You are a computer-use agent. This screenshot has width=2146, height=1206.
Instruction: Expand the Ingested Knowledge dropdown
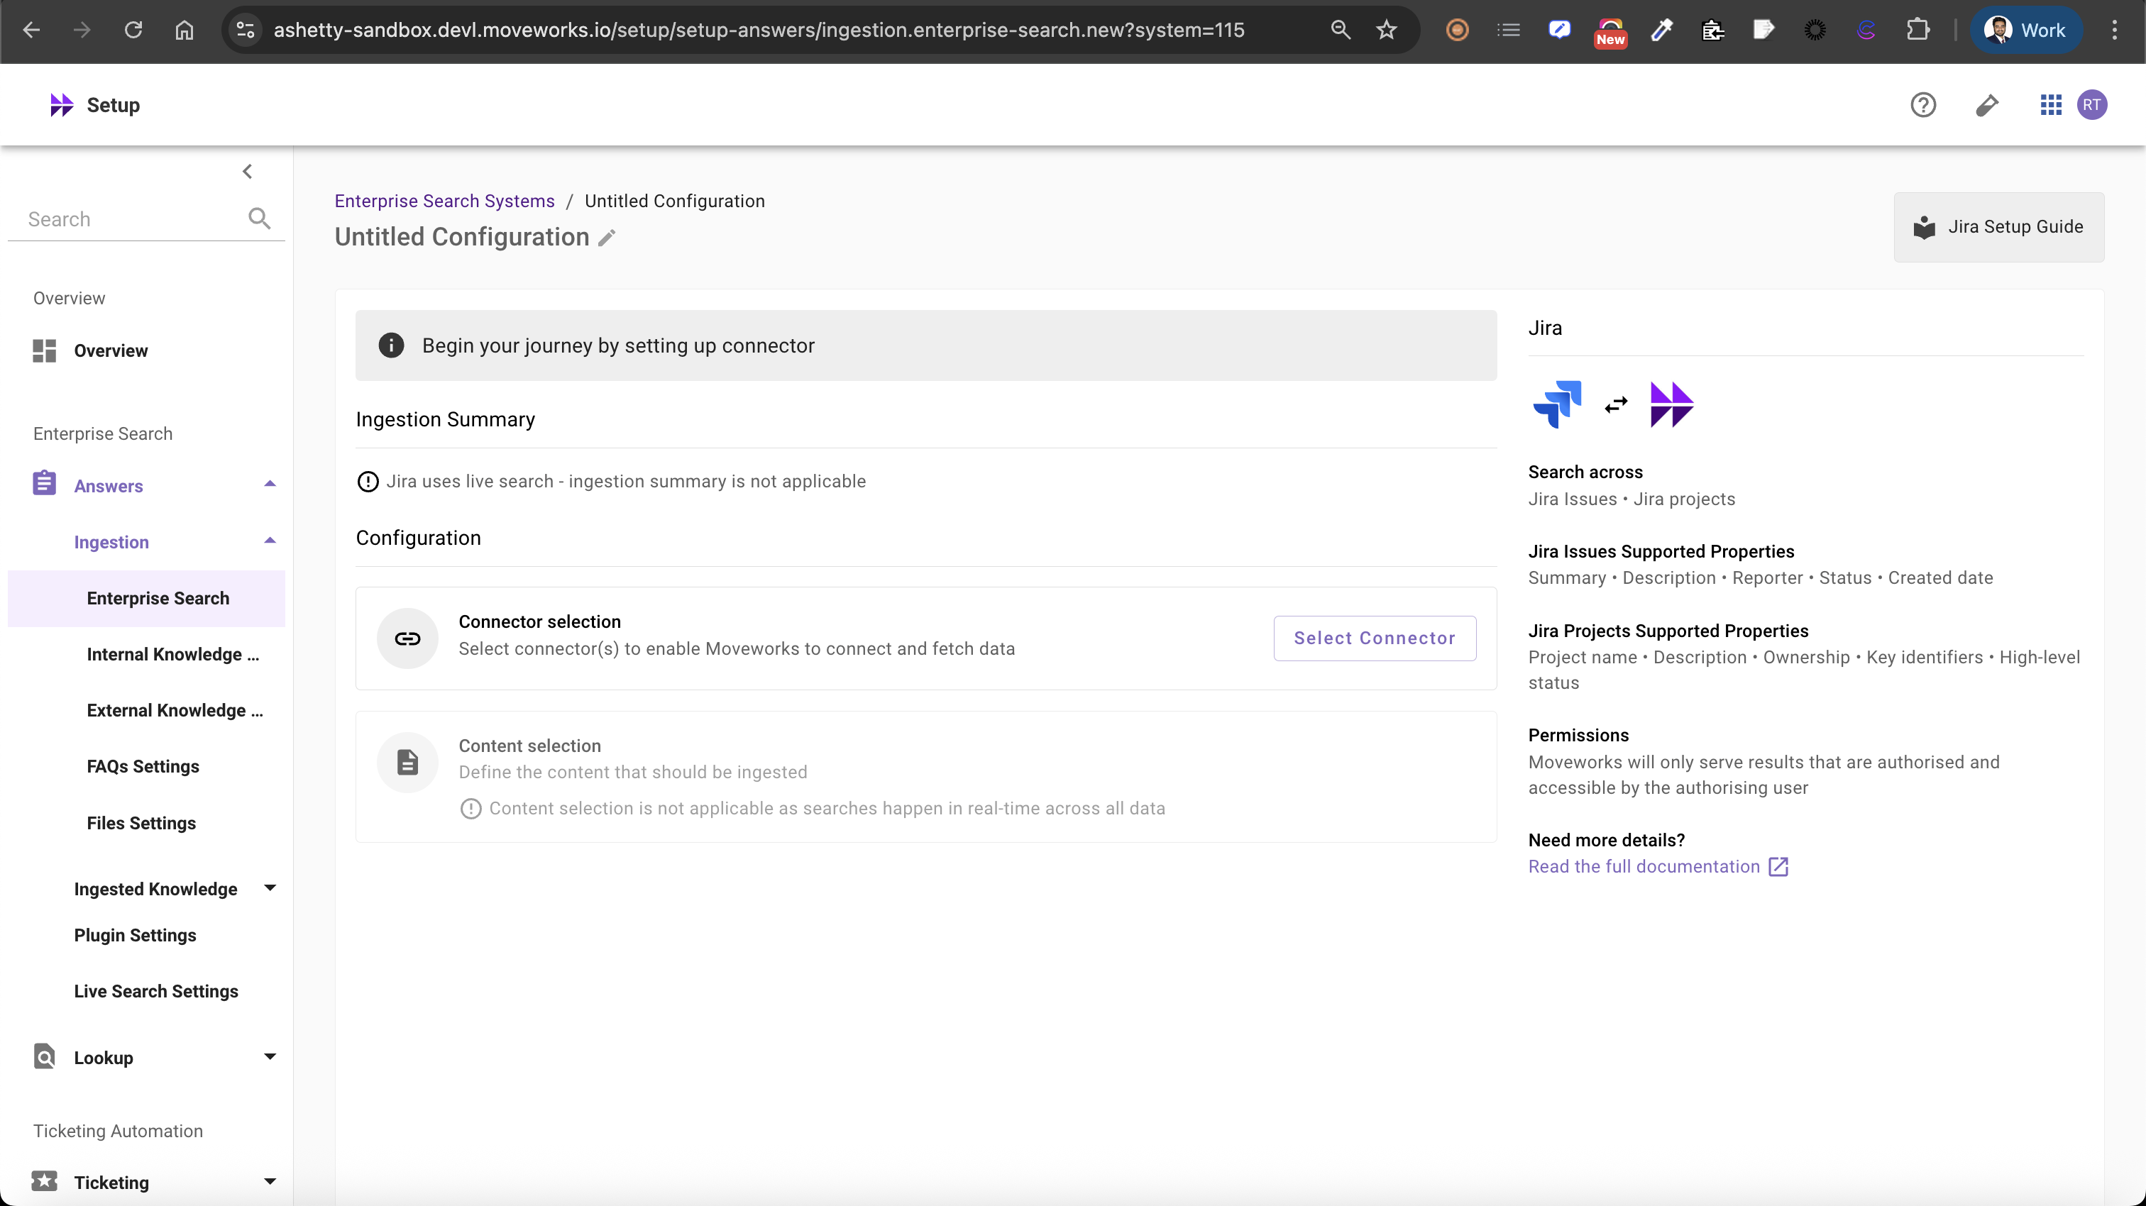pos(270,888)
